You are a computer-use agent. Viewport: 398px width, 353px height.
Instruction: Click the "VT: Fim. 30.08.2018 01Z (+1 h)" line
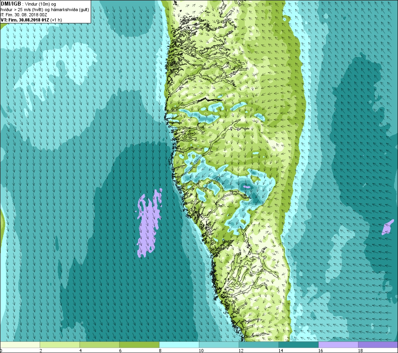click(x=31, y=20)
